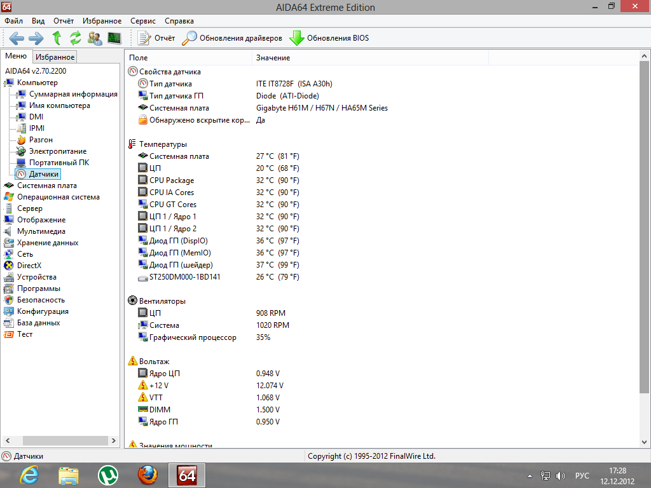The height and width of the screenshot is (488, 651).
Task: Open the Файл menu
Action: (x=13, y=21)
